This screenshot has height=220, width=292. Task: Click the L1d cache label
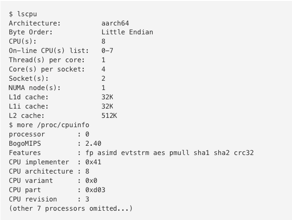tap(29, 97)
